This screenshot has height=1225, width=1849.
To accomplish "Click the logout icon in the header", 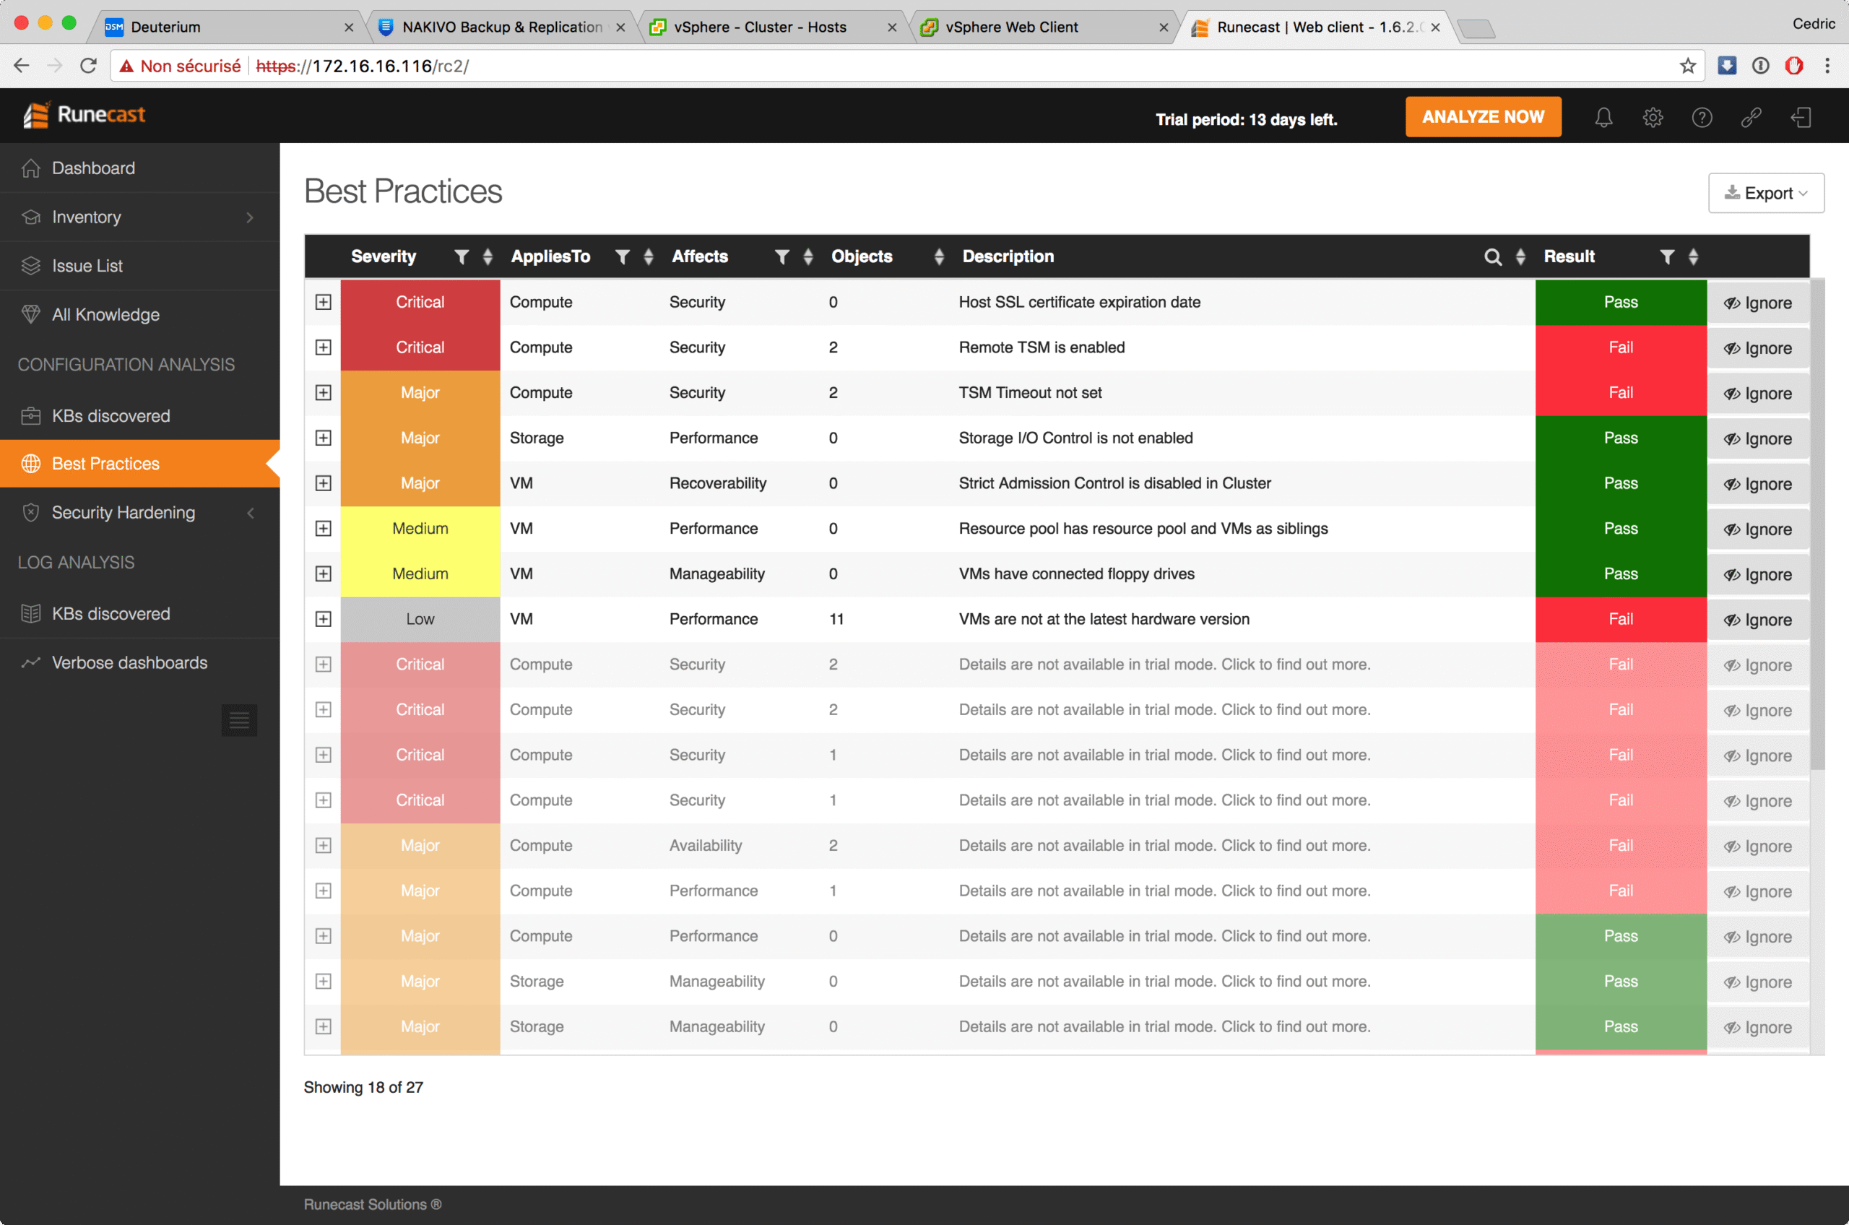I will tap(1801, 117).
